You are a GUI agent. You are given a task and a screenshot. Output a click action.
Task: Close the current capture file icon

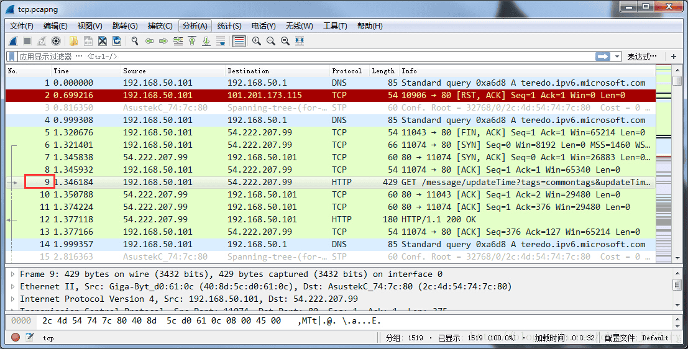(103, 41)
